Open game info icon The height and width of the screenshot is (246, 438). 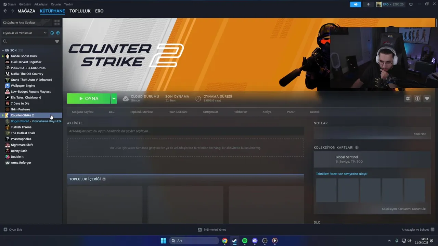pos(417,98)
